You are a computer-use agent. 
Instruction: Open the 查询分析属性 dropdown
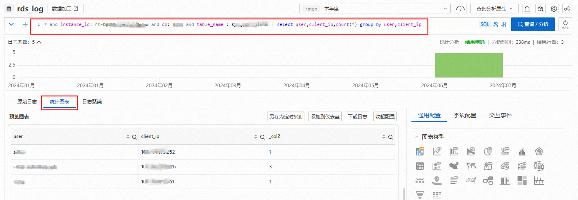pyautogui.click(x=494, y=9)
